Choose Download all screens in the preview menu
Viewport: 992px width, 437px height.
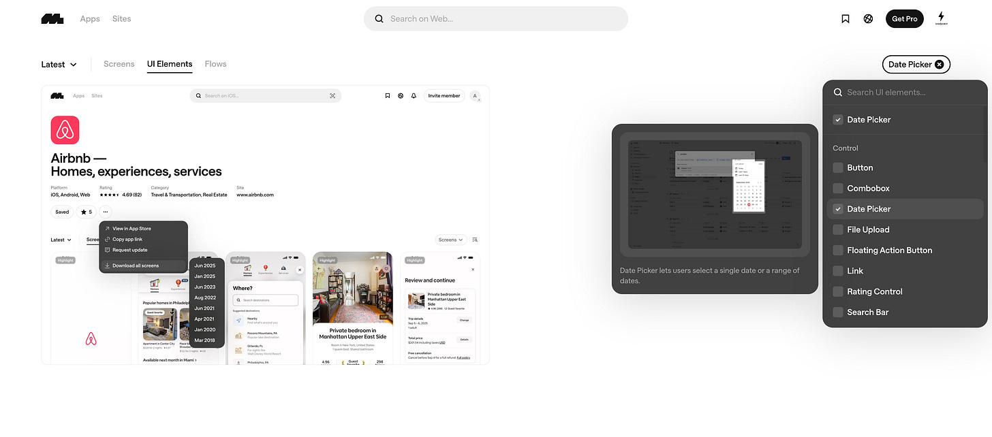pyautogui.click(x=144, y=266)
